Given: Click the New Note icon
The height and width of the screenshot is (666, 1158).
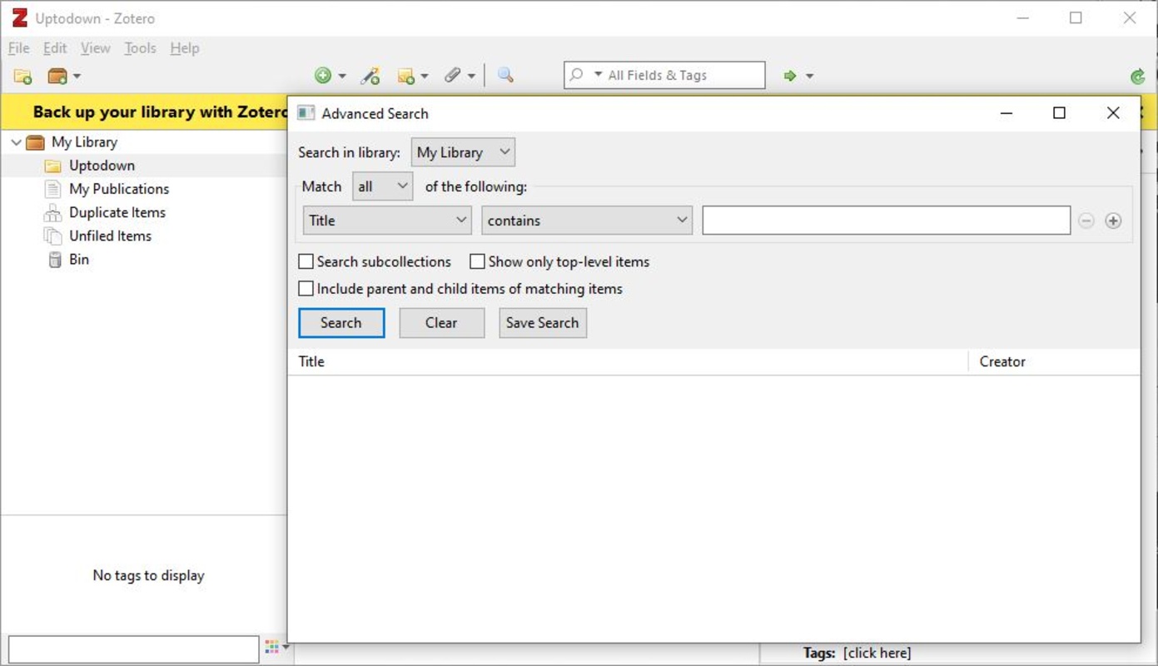Looking at the screenshot, I should tap(406, 77).
